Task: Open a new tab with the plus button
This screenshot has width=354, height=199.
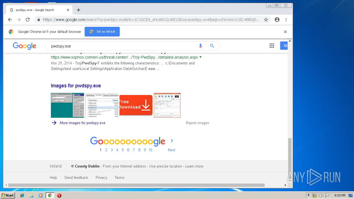Action: pyautogui.click(x=79, y=10)
